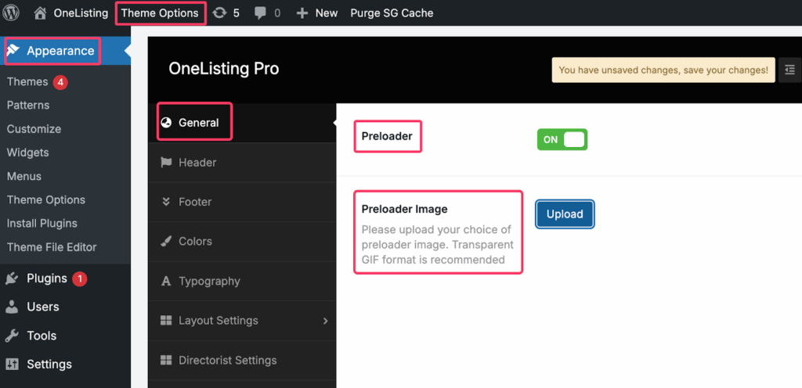The image size is (802, 388).
Task: Open Theme File Editor submenu link
Action: coord(52,247)
